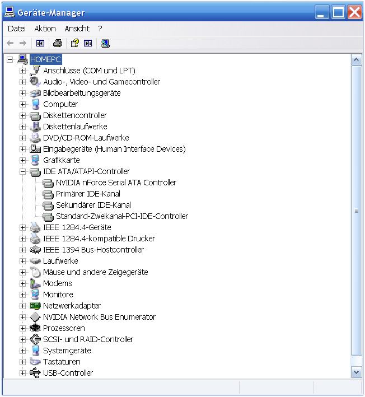Click the USB-Controller icon

35,373
